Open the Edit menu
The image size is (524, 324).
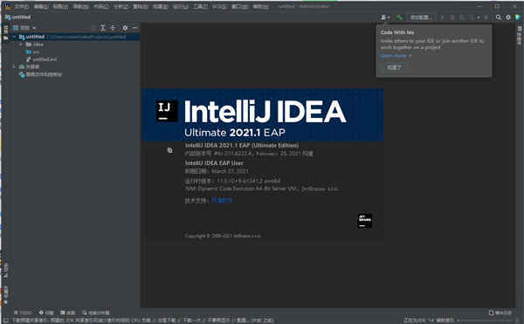click(x=41, y=6)
